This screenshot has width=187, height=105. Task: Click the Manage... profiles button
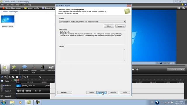120,26
